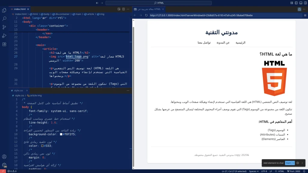Navigate back in the preview browser
The height and width of the screenshot is (173, 308).
pyautogui.click(x=135, y=15)
